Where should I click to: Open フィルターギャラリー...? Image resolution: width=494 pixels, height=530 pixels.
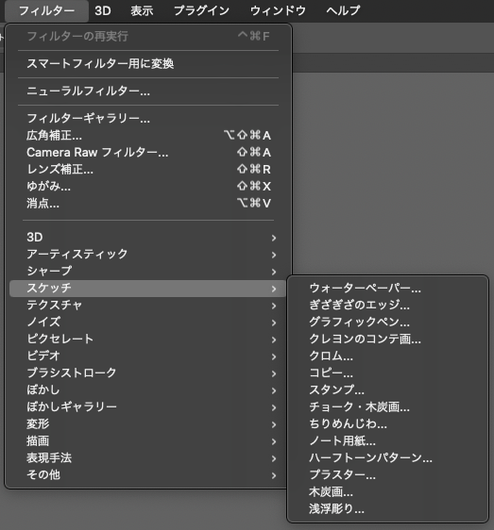tap(148, 118)
